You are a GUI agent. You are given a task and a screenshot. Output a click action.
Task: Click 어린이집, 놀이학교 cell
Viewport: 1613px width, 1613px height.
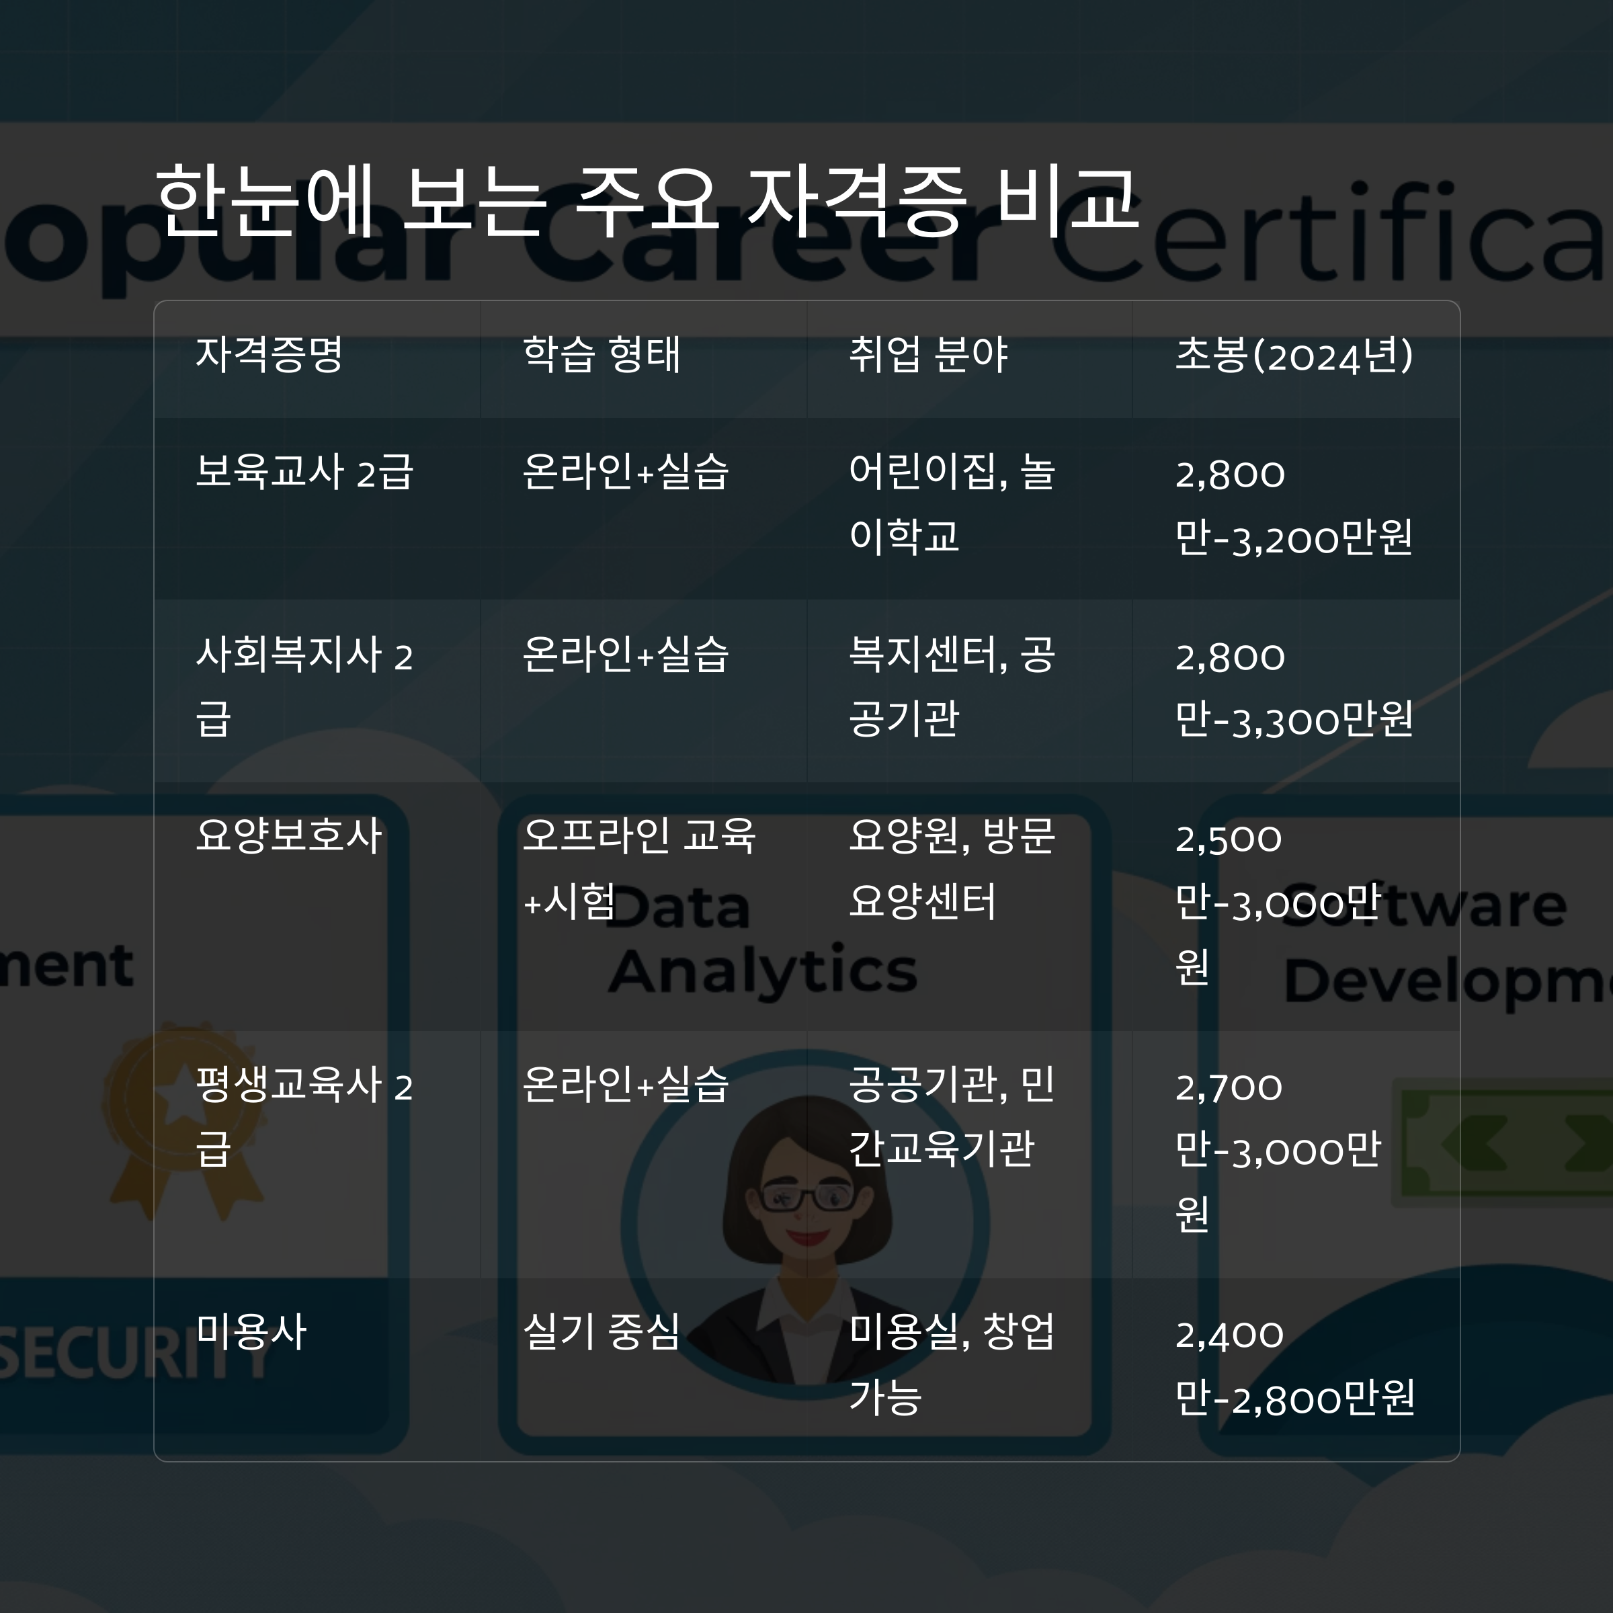click(952, 503)
